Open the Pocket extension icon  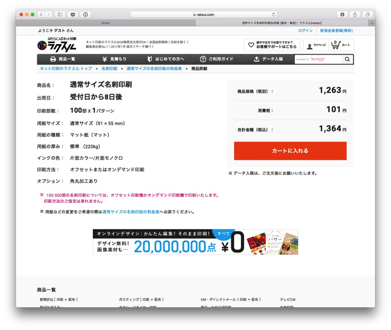tap(73, 15)
